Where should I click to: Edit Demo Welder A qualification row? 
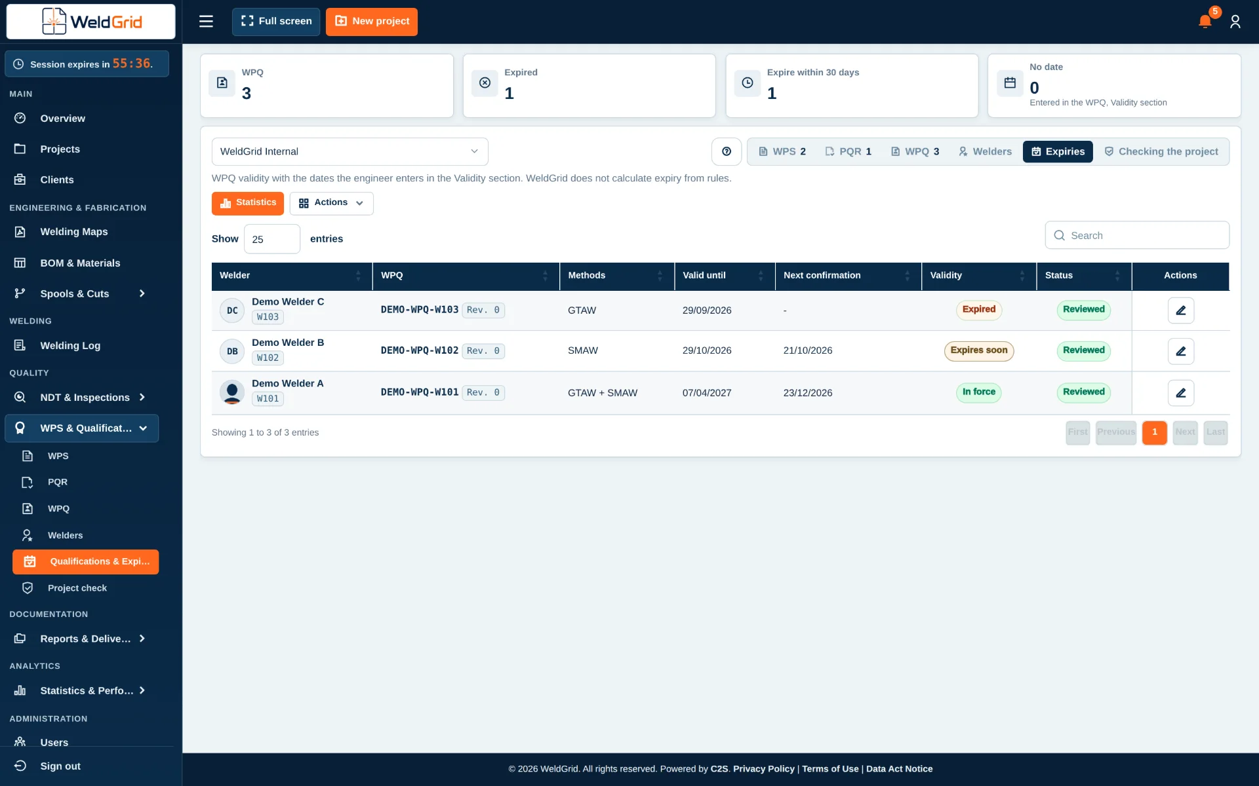click(1180, 393)
